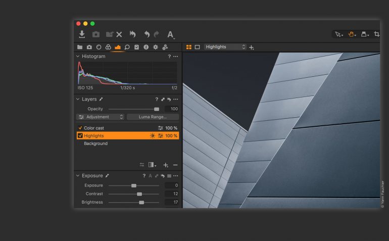Open the Adjustment layer type dropdown
The width and height of the screenshot is (389, 241).
pyautogui.click(x=100, y=117)
